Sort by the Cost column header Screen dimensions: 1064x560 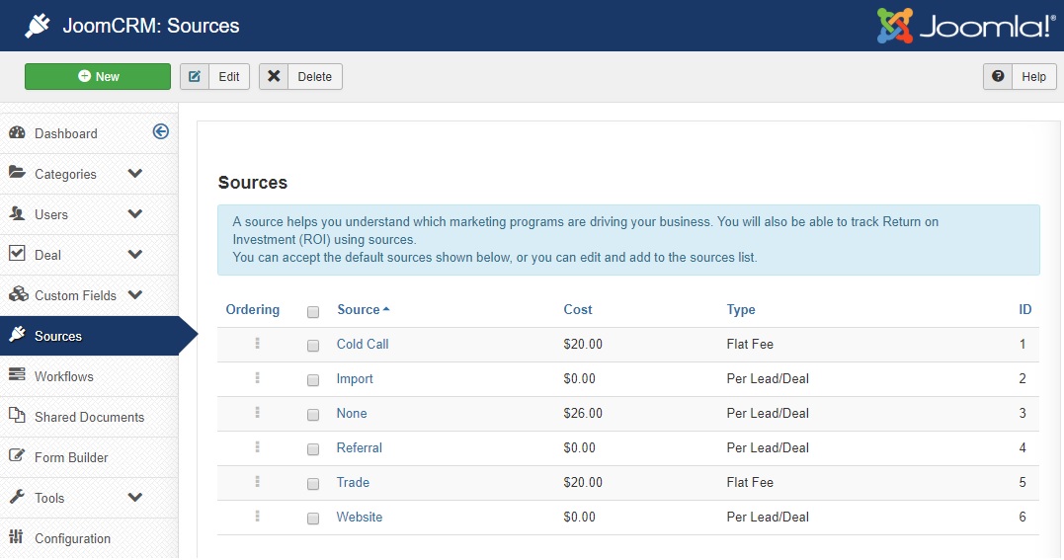click(578, 309)
